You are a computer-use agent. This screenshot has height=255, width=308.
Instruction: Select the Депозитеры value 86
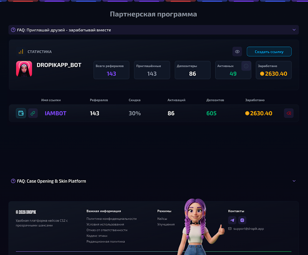pos(192,74)
